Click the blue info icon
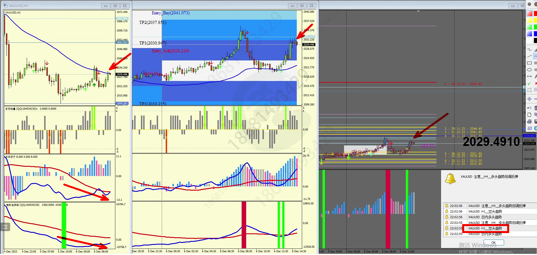The height and width of the screenshot is (255, 537). tap(535, 128)
